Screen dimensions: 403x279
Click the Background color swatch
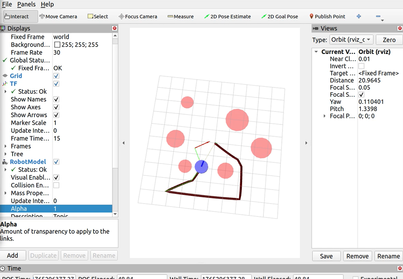57,45
